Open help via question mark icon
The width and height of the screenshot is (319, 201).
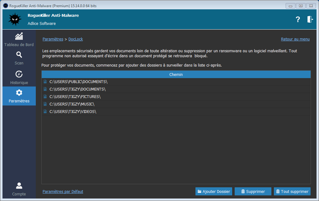pyautogui.click(x=298, y=19)
